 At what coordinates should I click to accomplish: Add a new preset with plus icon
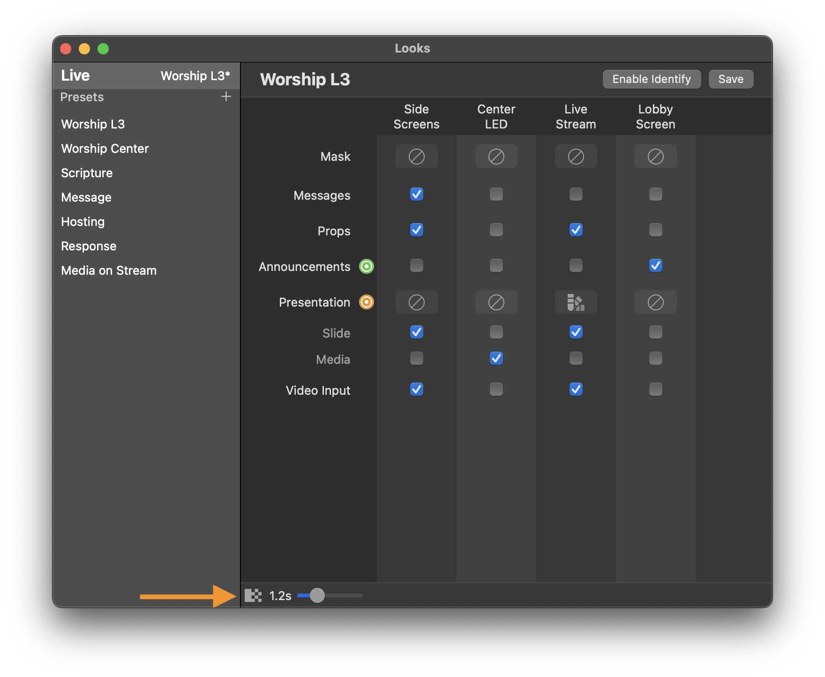226,97
